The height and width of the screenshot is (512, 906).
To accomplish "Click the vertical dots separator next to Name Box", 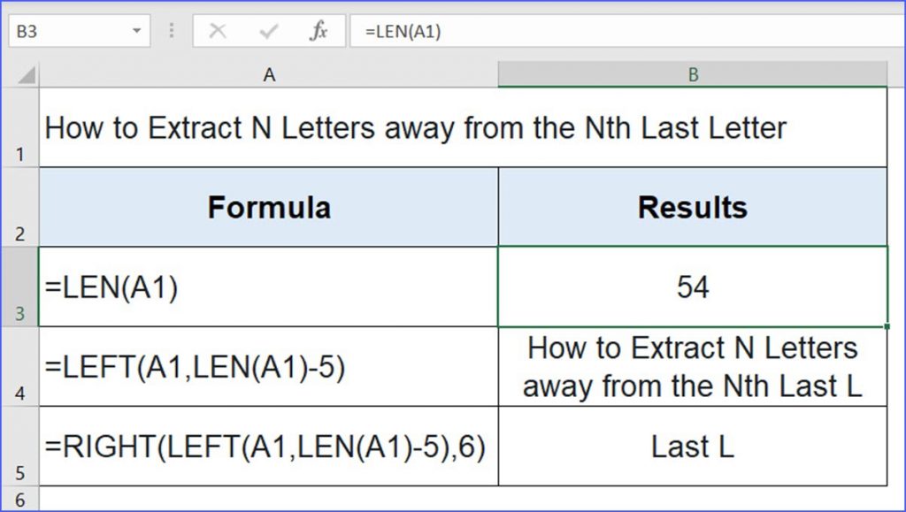I will coord(170,29).
